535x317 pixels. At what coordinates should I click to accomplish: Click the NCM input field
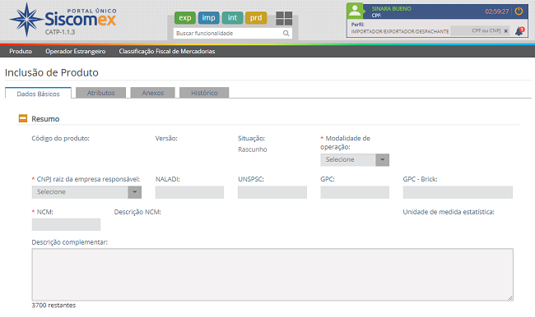[66, 224]
